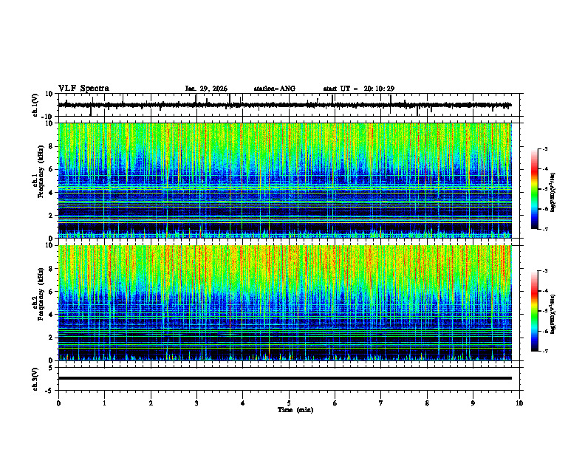This screenshot has width=585, height=452.
Task: Click the black ch.3 signal bar
Action: coord(284,378)
